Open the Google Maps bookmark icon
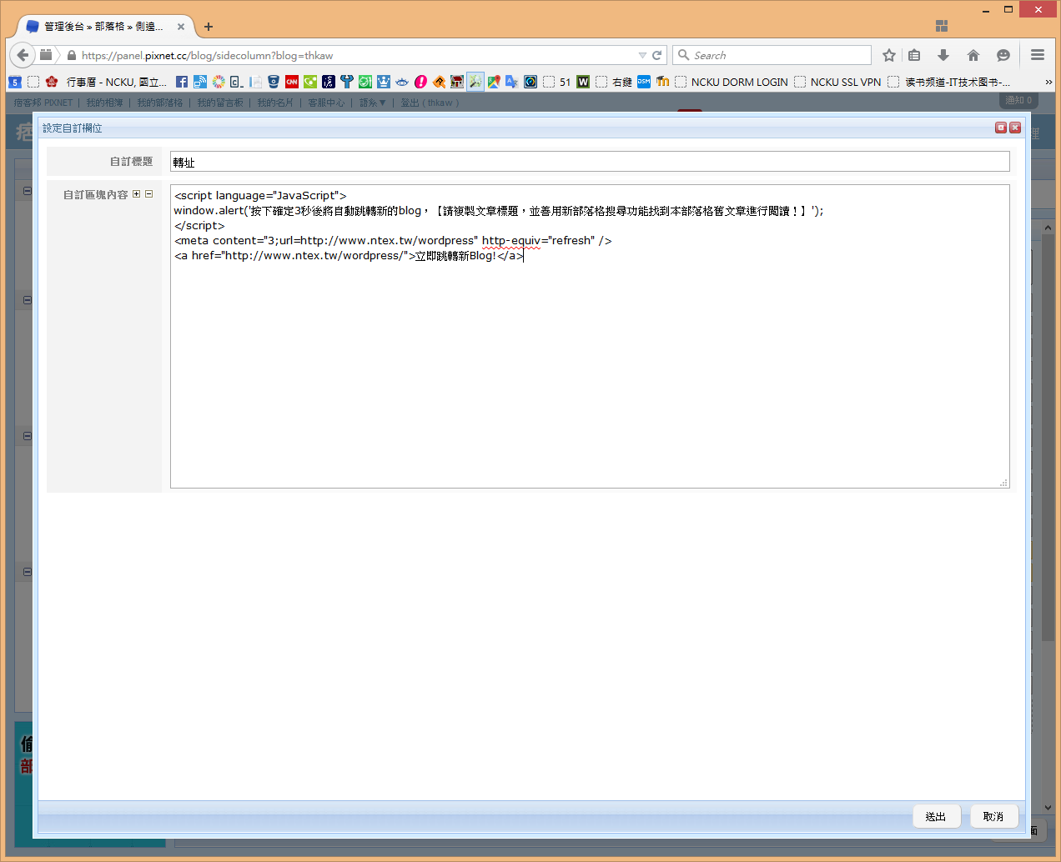 (x=494, y=82)
